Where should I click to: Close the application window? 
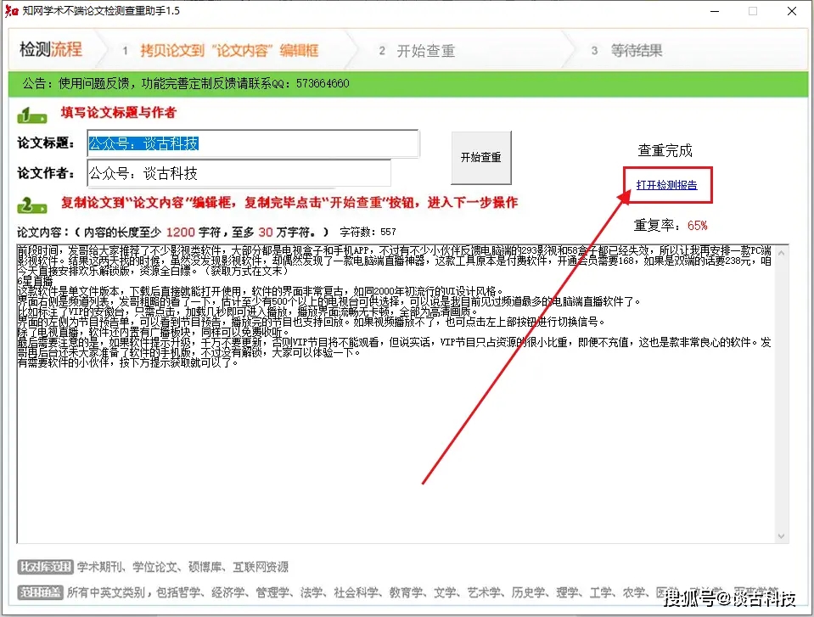[792, 11]
